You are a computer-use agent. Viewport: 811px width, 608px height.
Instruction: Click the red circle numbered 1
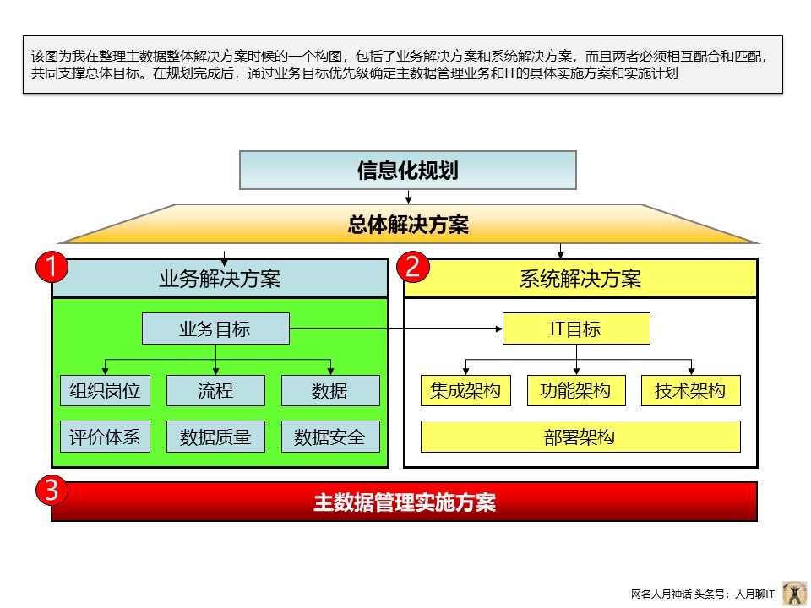(x=51, y=268)
